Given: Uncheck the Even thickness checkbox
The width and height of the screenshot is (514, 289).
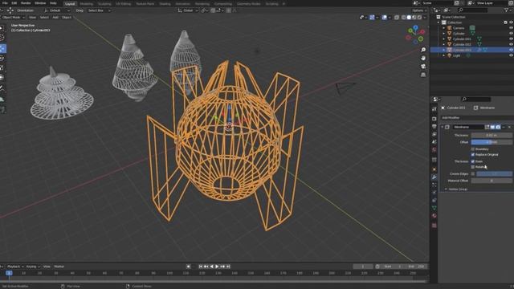Looking at the screenshot, I should [x=473, y=161].
